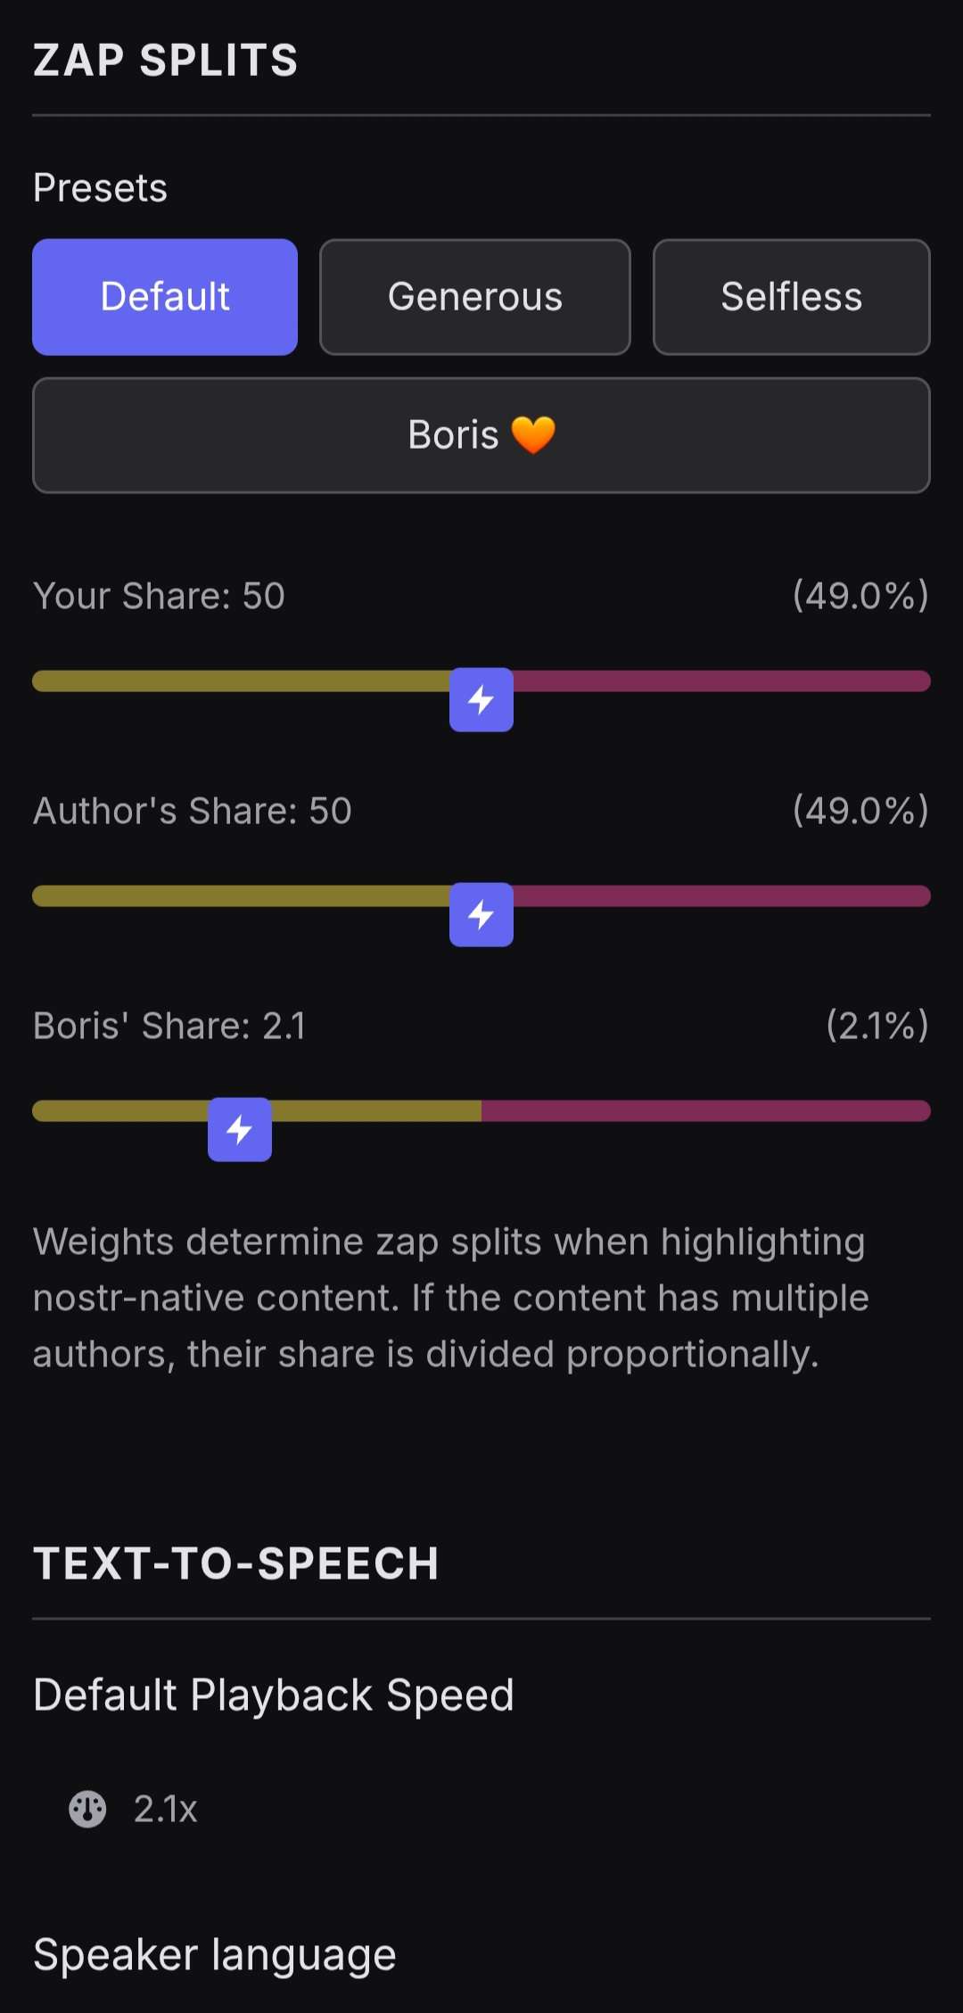
Task: Click the Default Playback Speed label
Action: 273,1695
